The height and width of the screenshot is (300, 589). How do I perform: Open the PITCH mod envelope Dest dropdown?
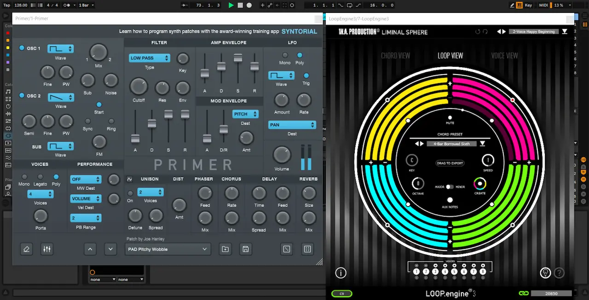click(x=245, y=114)
